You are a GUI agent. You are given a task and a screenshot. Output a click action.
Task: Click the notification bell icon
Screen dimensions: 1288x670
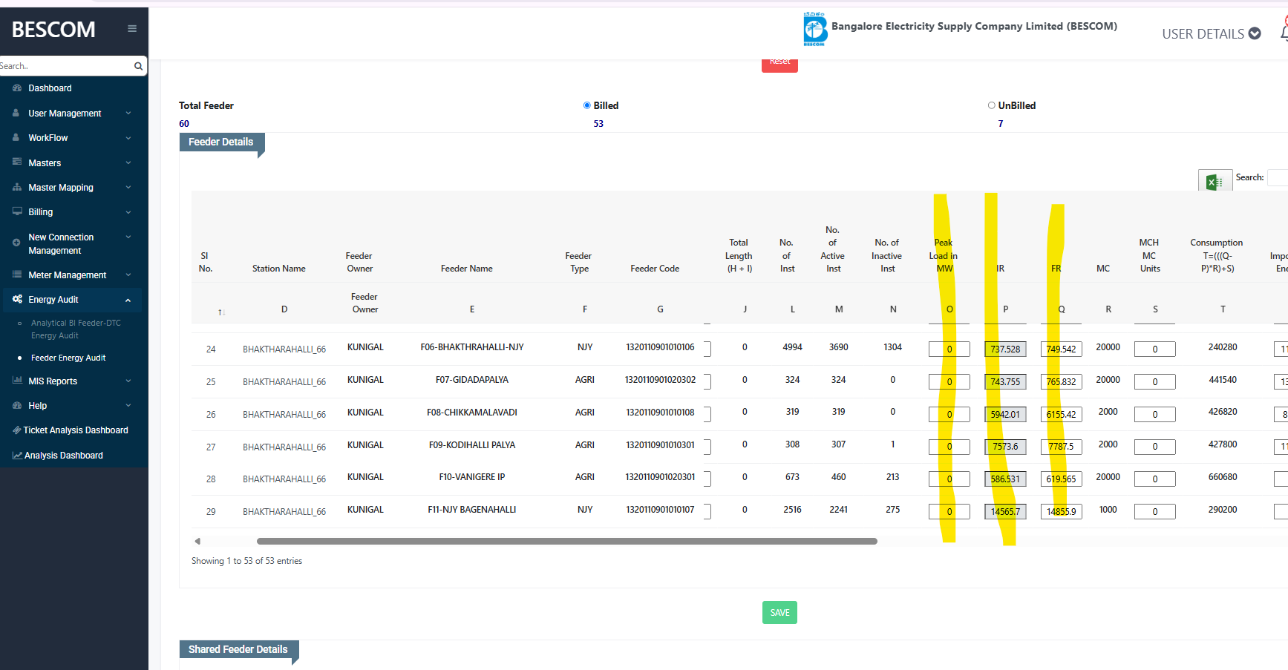point(1284,33)
